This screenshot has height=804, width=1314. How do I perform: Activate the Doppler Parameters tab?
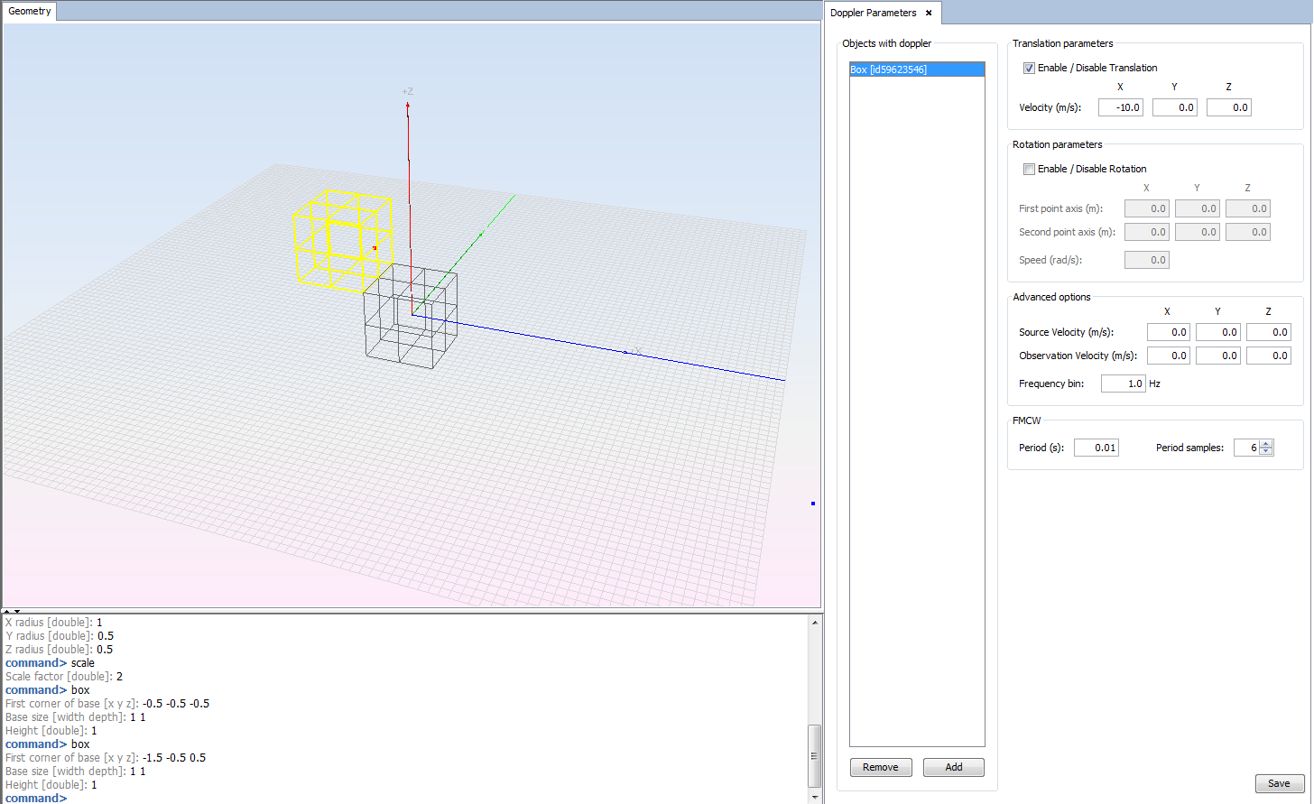[x=873, y=14]
